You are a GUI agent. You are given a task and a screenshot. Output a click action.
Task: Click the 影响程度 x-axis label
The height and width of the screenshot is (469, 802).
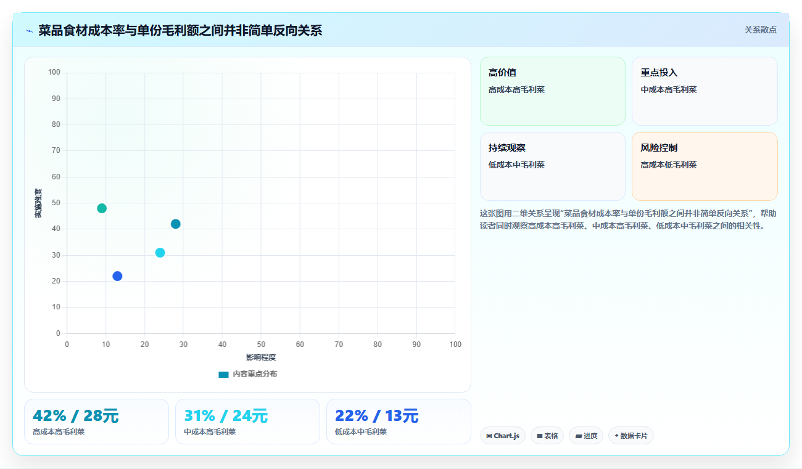261,357
